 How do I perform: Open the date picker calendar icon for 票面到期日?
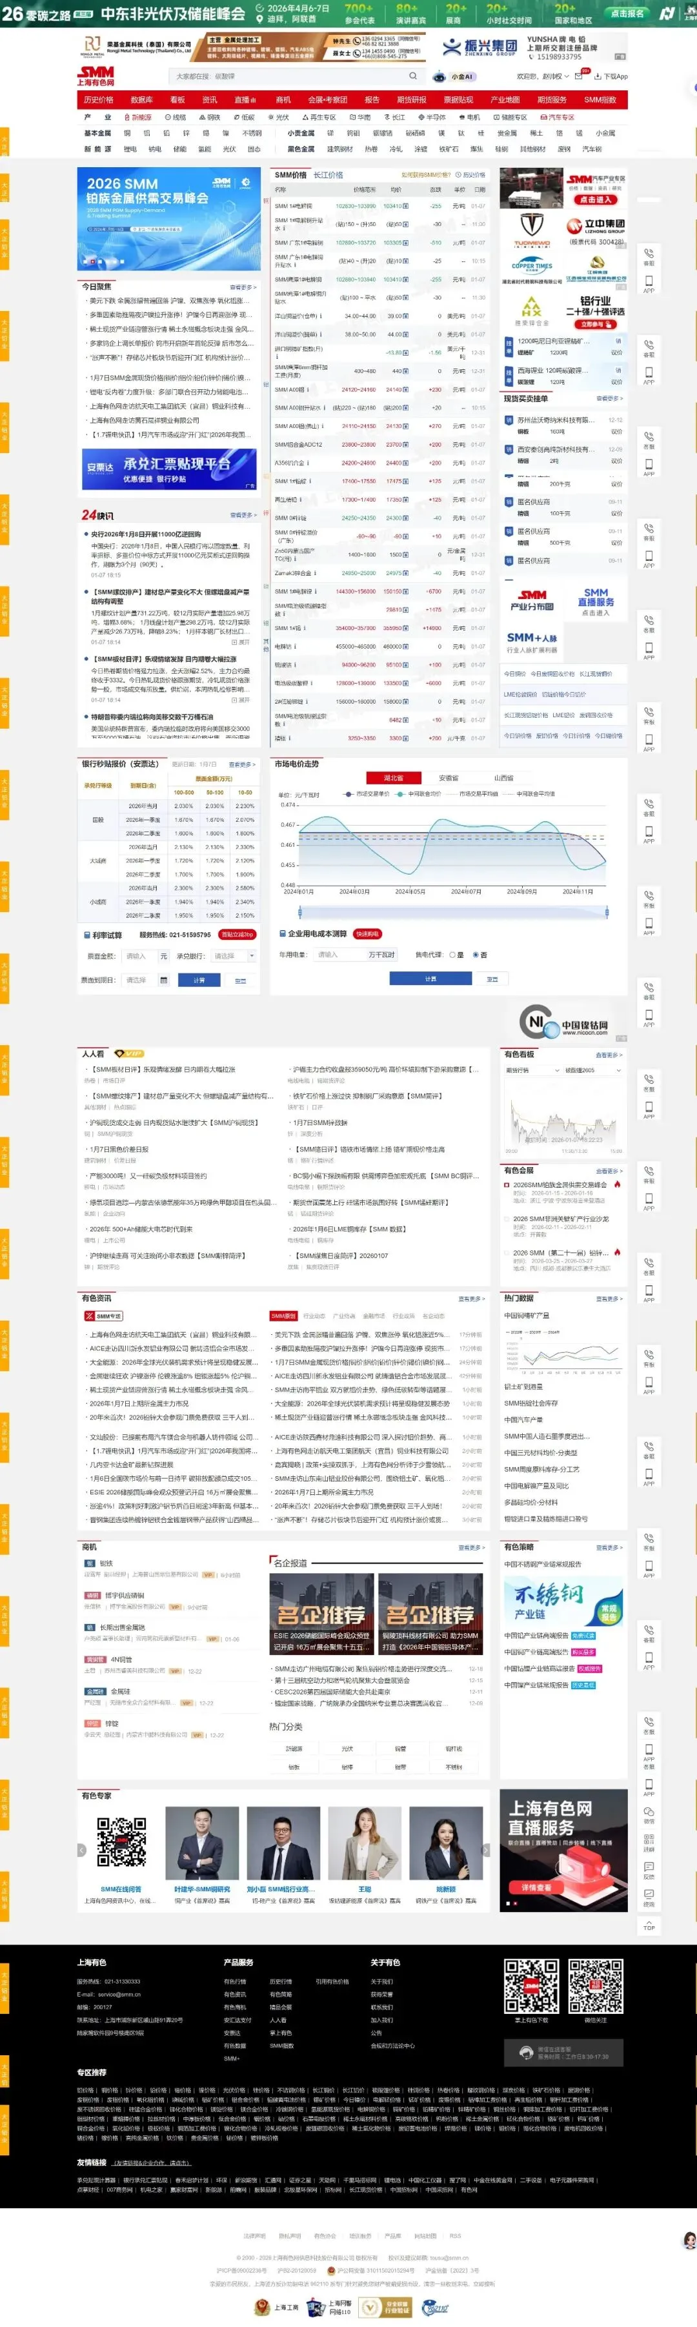163,979
